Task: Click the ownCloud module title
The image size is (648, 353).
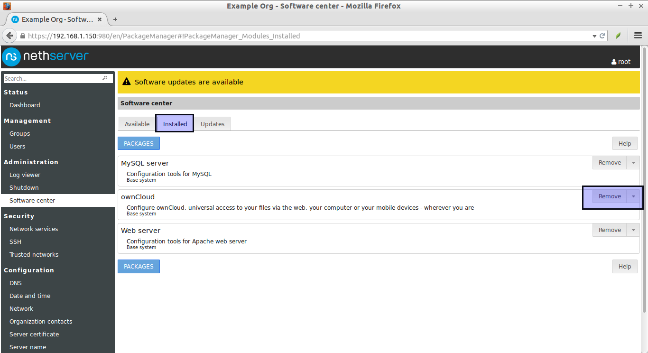Action: 138,197
